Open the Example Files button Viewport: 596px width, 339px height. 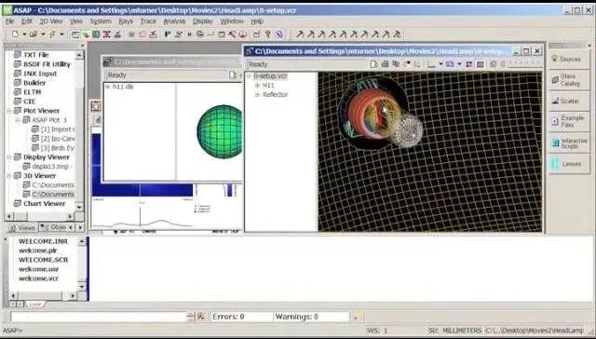tap(569, 122)
